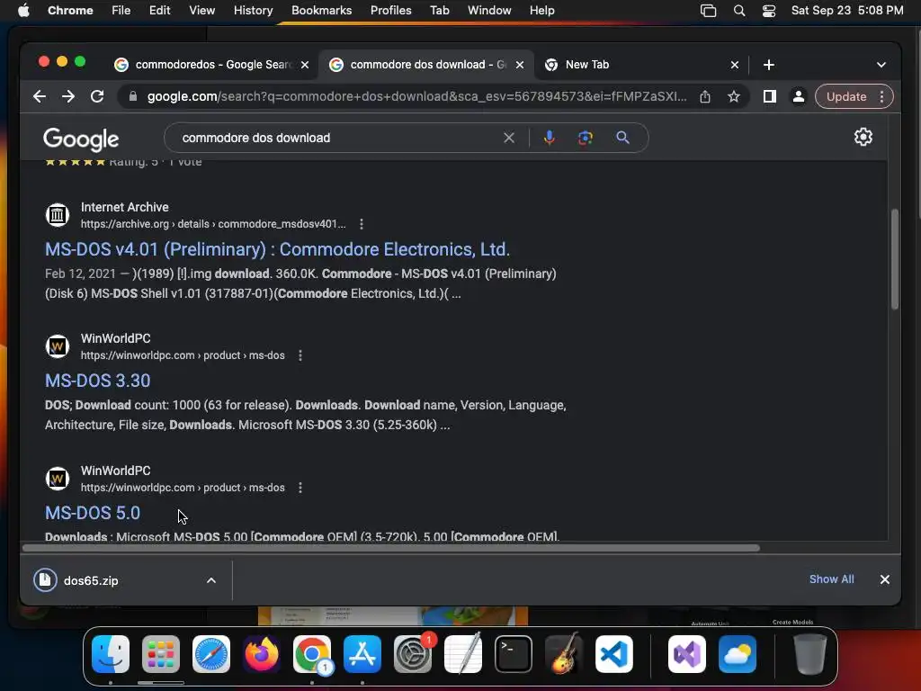The width and height of the screenshot is (921, 691).
Task: Open the Profiles menu
Action: click(390, 11)
